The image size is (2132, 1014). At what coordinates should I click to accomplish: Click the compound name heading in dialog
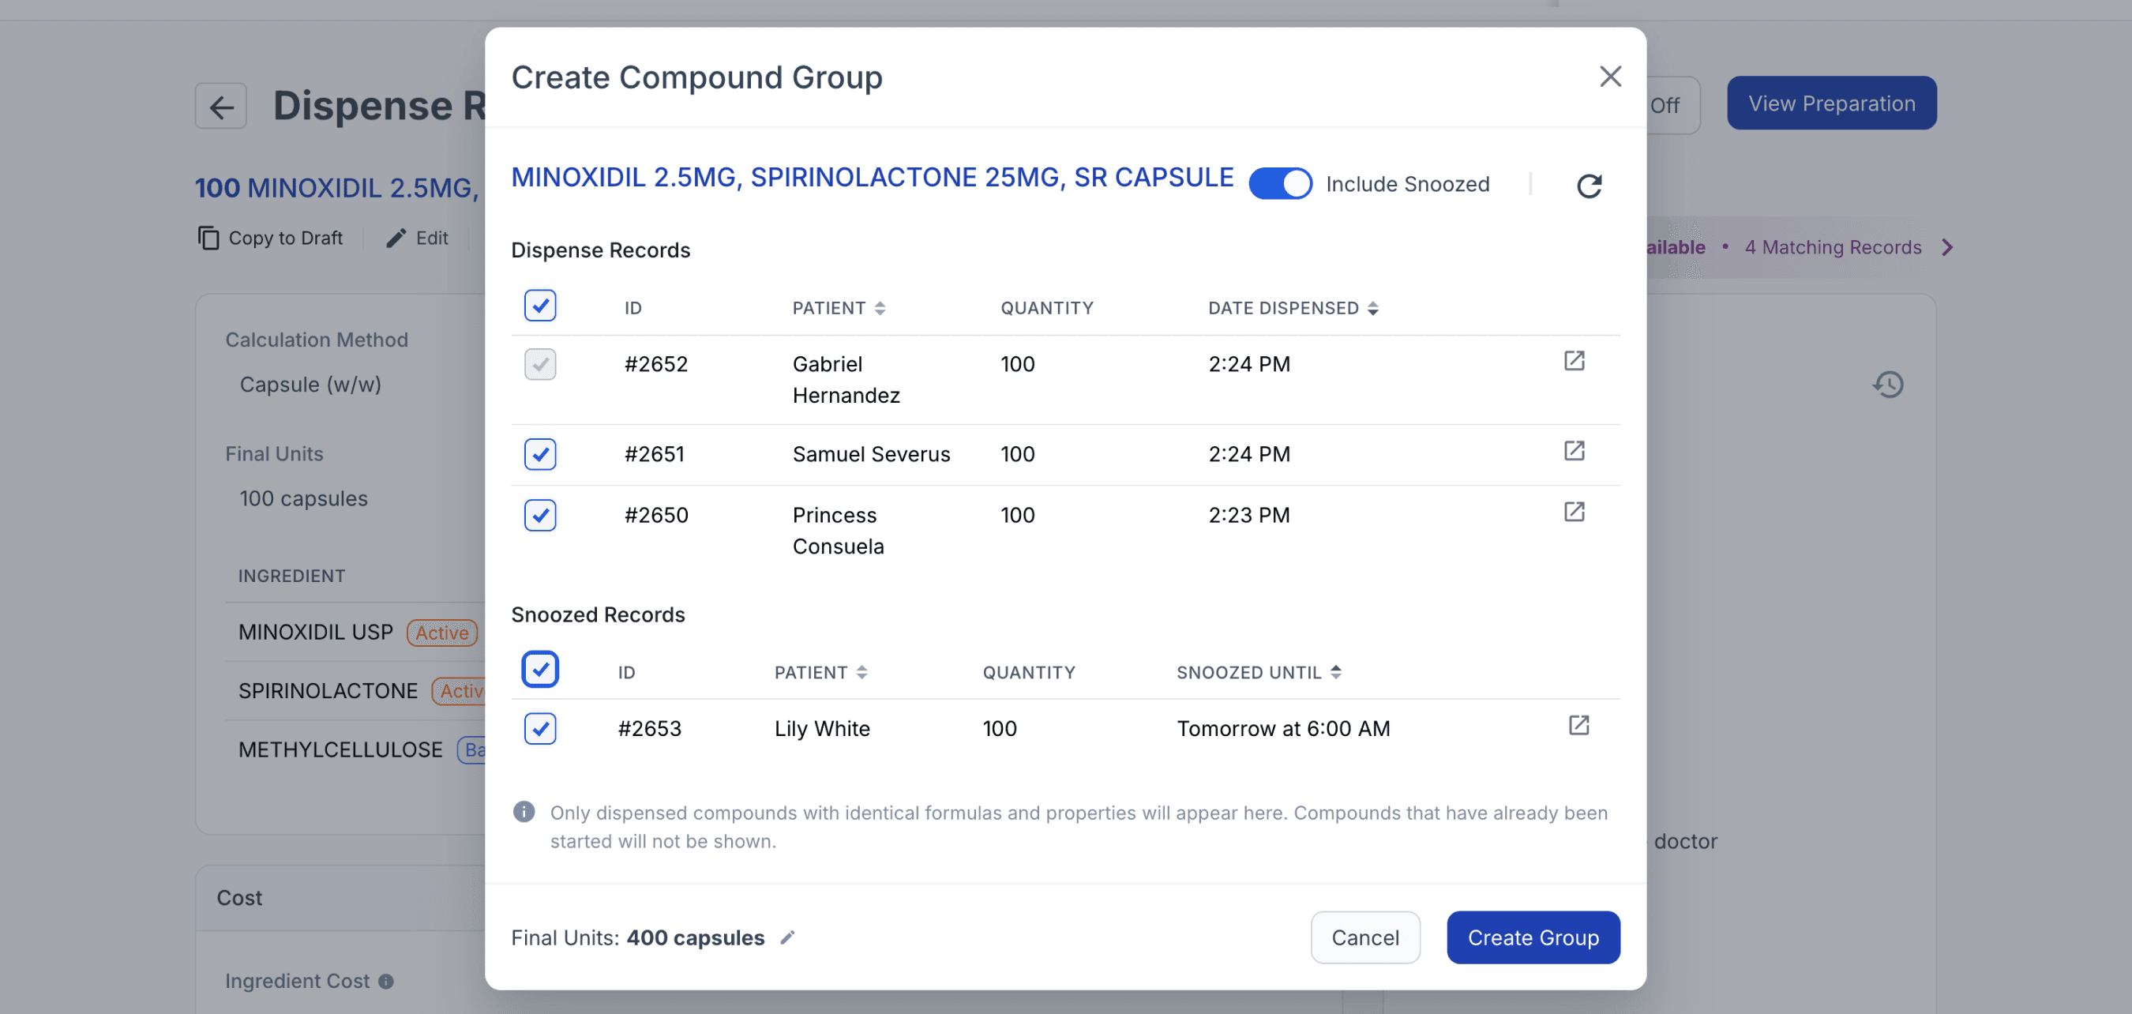(x=873, y=177)
